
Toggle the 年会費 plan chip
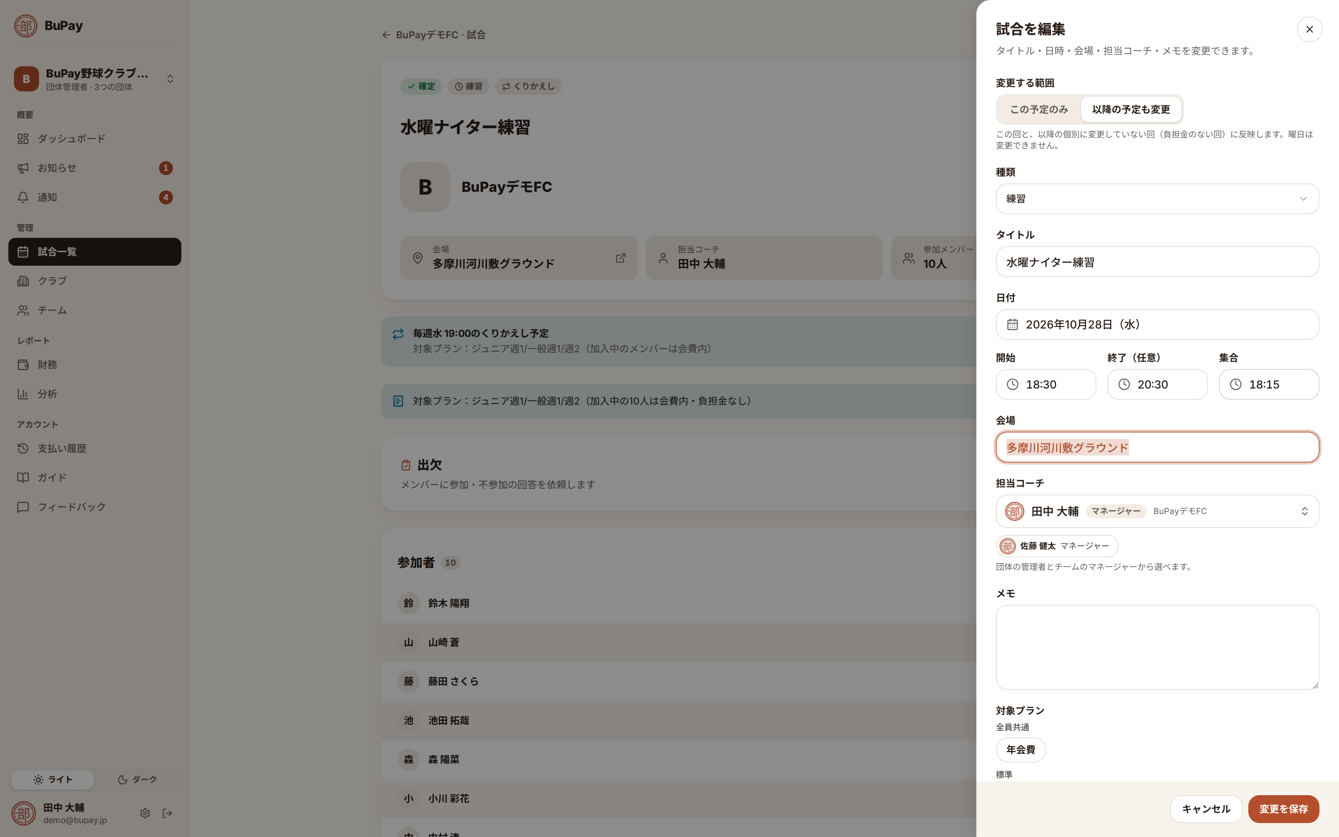tap(1020, 749)
